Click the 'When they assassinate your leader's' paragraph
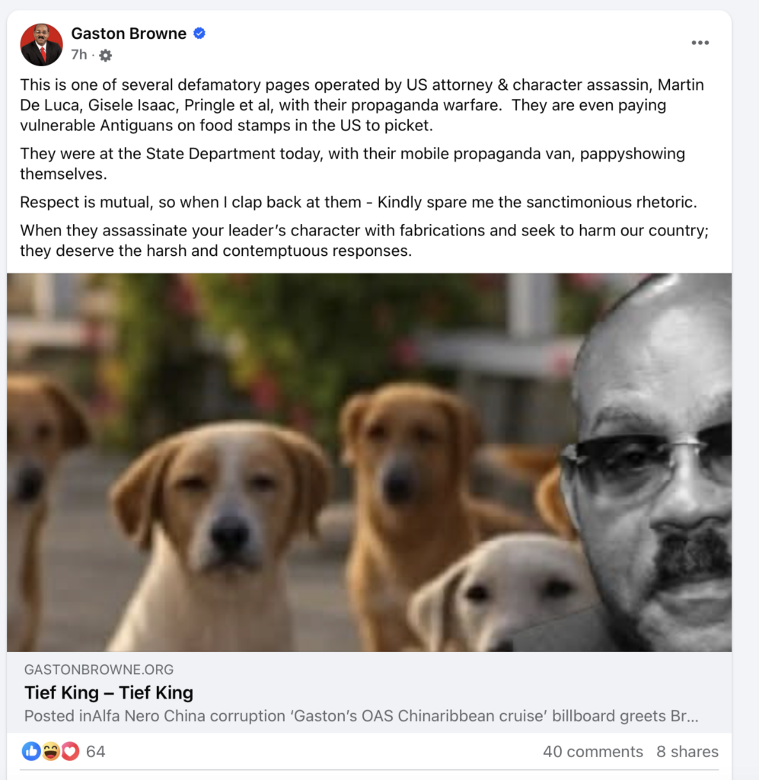Screen dimensions: 759x780 (365, 241)
